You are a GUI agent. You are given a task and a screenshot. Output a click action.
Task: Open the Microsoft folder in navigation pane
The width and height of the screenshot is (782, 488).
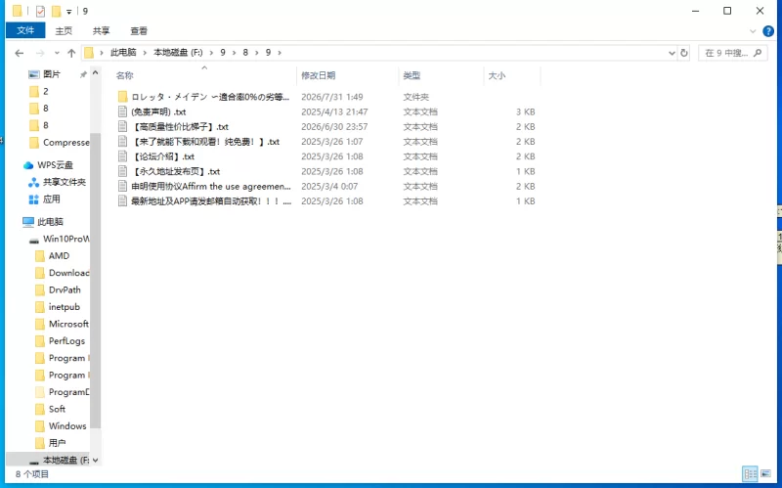[68, 324]
